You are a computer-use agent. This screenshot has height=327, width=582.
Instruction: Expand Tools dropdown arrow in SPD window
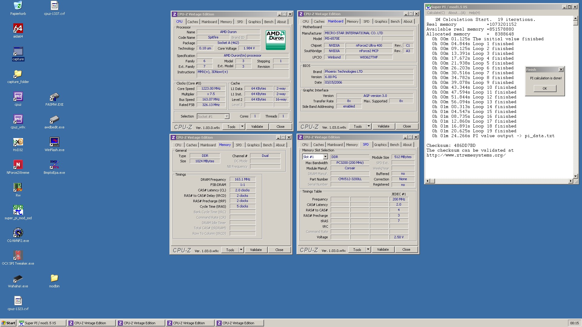368,249
